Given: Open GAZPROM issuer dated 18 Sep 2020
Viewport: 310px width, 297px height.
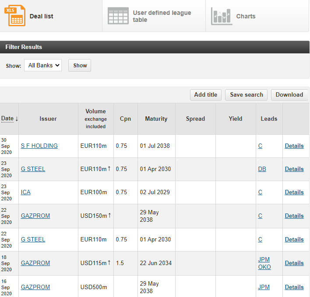Looking at the screenshot, I should (35, 263).
